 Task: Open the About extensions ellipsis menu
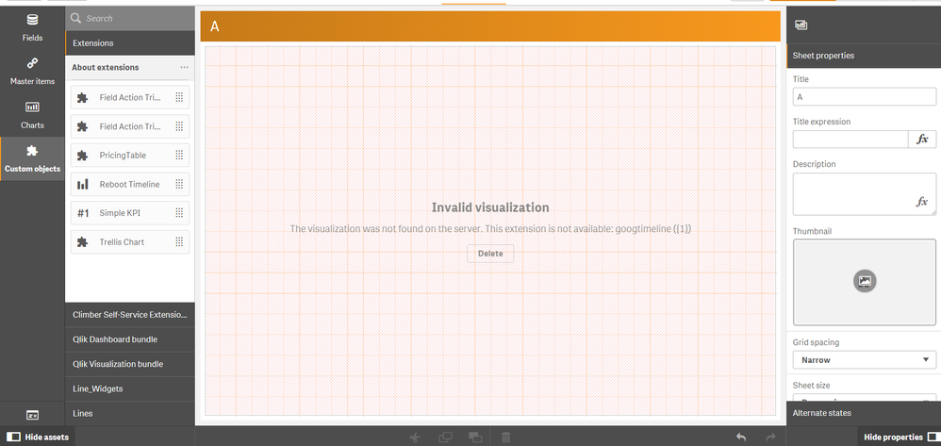tap(184, 67)
